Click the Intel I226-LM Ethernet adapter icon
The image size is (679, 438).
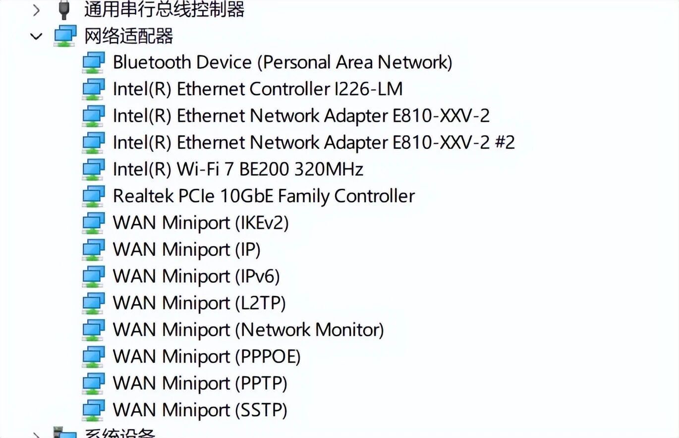point(93,89)
